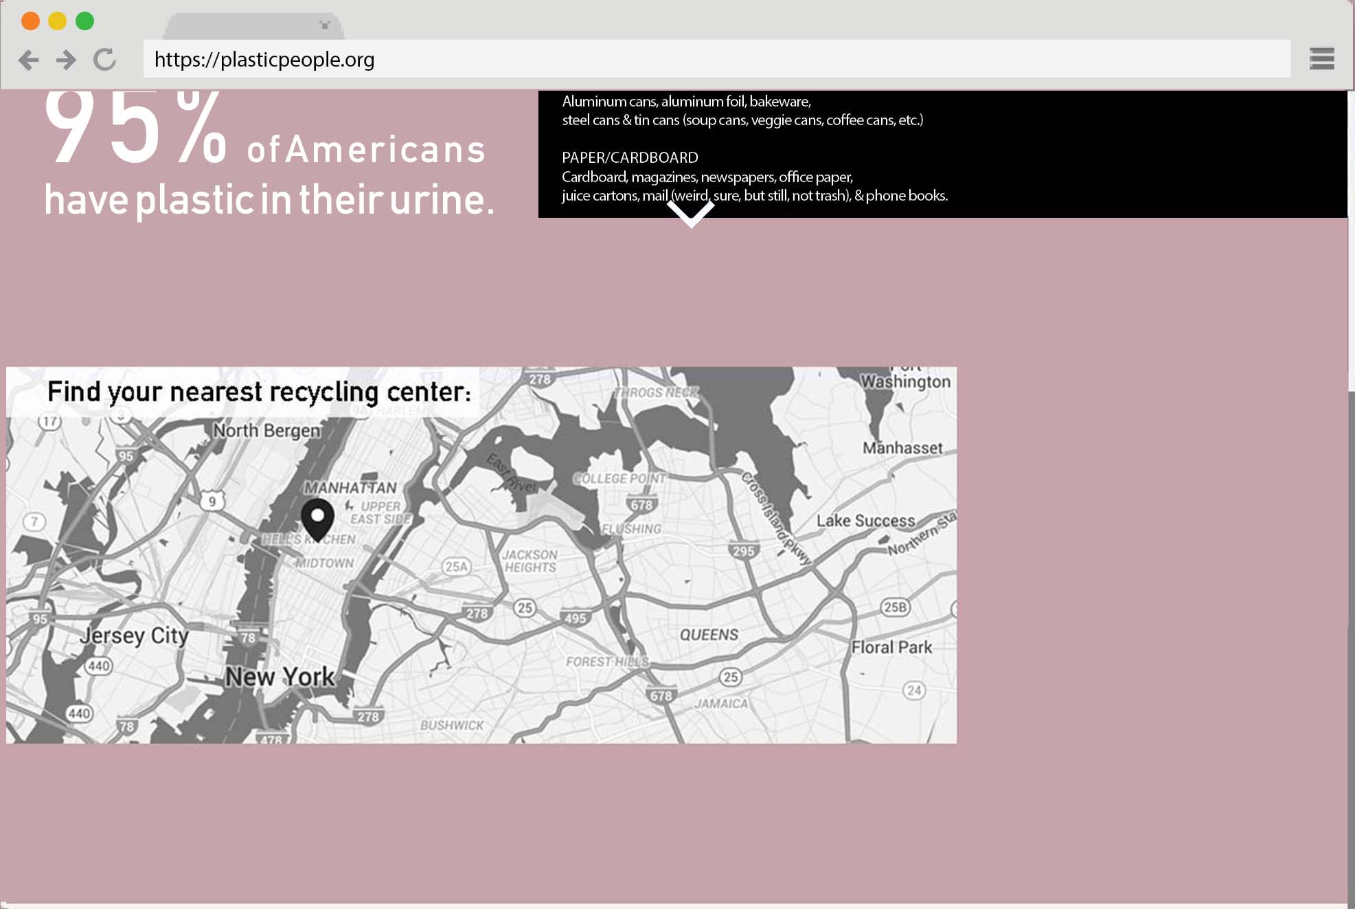This screenshot has height=909, width=1355.
Task: Click the black location pin on map
Action: pyautogui.click(x=317, y=519)
